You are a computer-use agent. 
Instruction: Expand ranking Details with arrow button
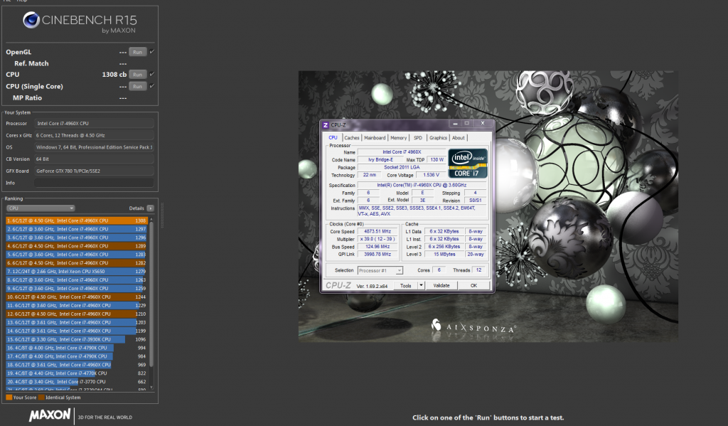[151, 208]
